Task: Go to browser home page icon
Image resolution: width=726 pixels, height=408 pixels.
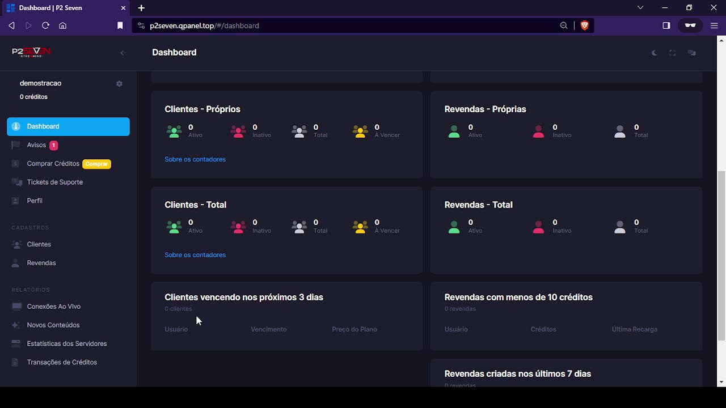Action: point(63,25)
